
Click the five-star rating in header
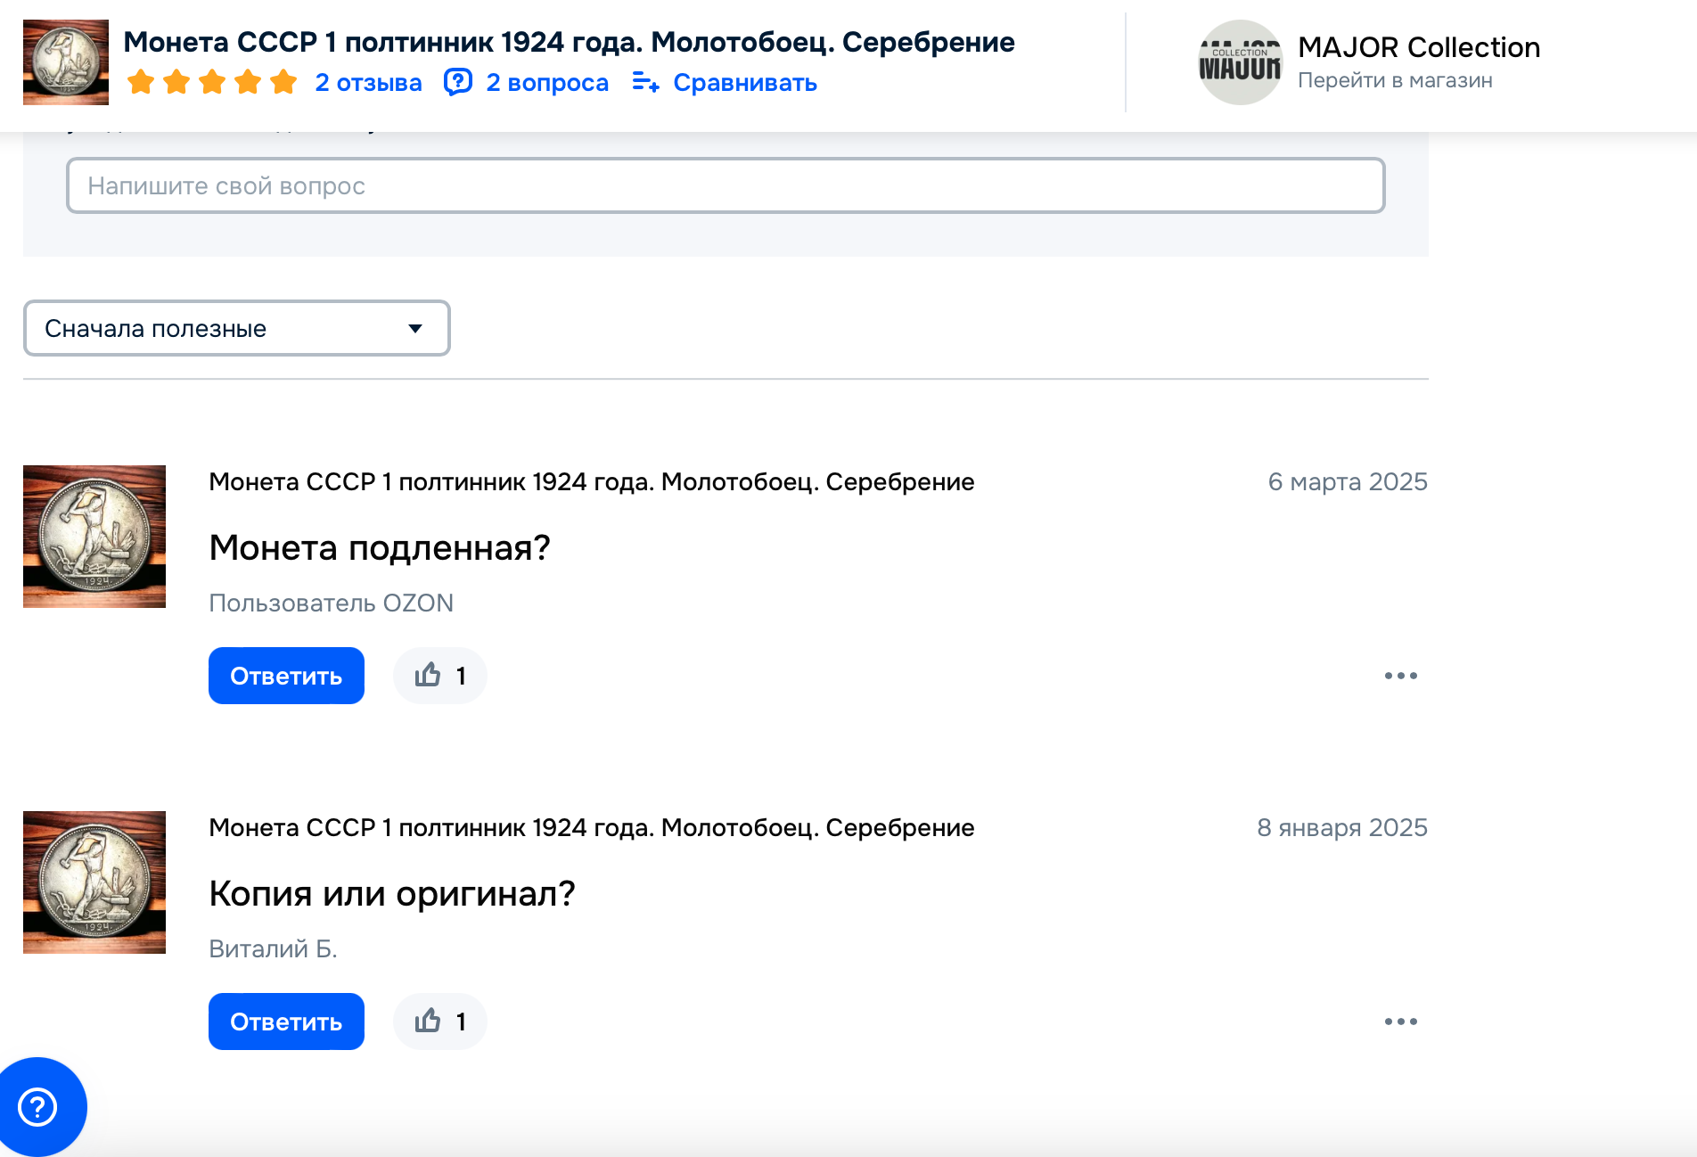coord(212,82)
